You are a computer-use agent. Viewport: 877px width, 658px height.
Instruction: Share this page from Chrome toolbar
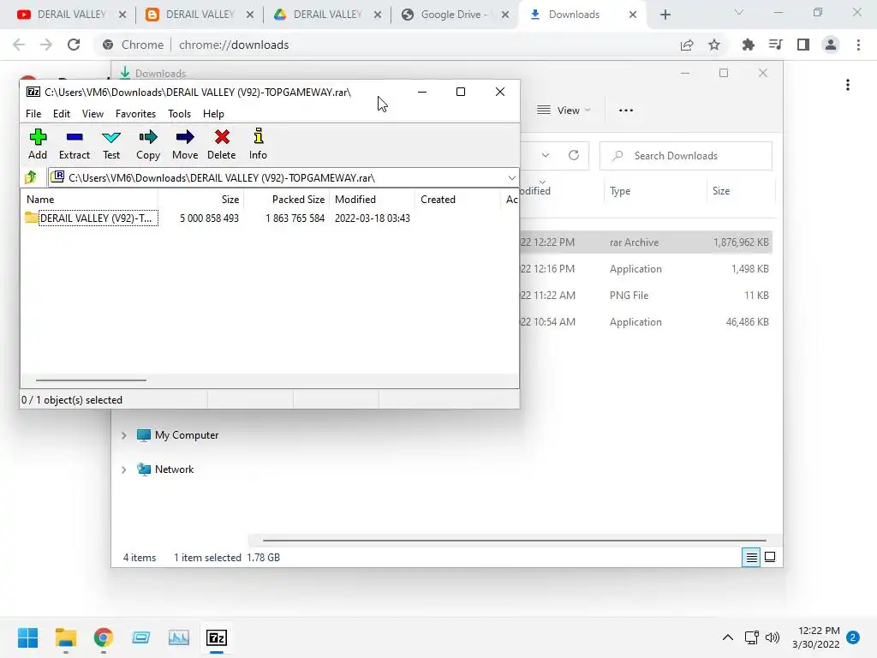click(687, 45)
